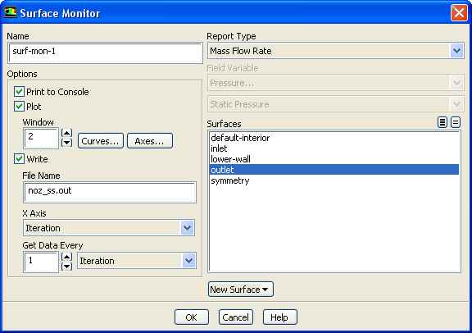Image resolution: width=472 pixels, height=333 pixels.
Task: Uncheck the Plot option
Action: point(20,106)
